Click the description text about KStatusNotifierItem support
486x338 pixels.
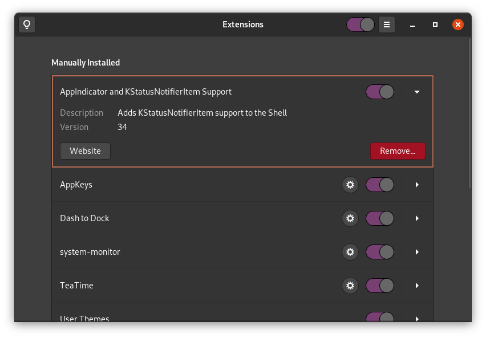click(202, 113)
